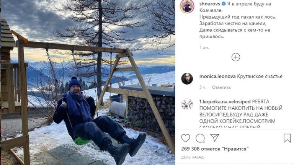Viewport: 294px width, 165px height.
Task: Save post with the bookmark icon
Action: click(287, 138)
